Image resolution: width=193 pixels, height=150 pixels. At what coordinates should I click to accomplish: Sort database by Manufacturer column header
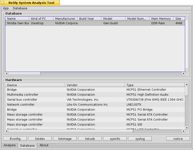point(65,19)
